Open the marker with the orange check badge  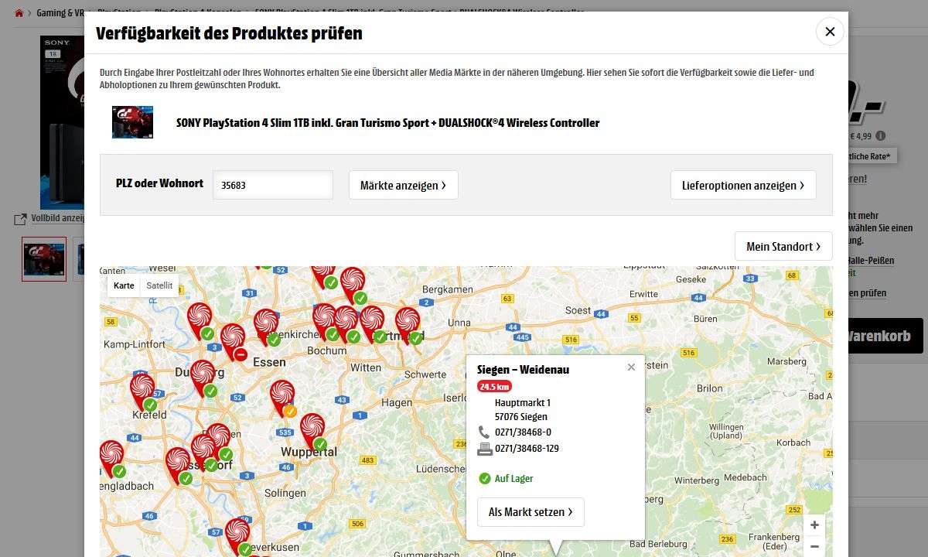click(x=282, y=398)
